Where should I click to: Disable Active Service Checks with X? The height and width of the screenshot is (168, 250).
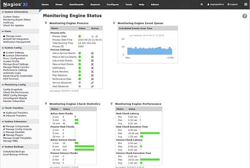[x=92, y=53]
